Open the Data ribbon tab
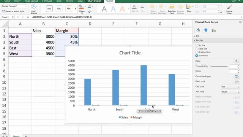The image size is (243, 137). point(59,1)
